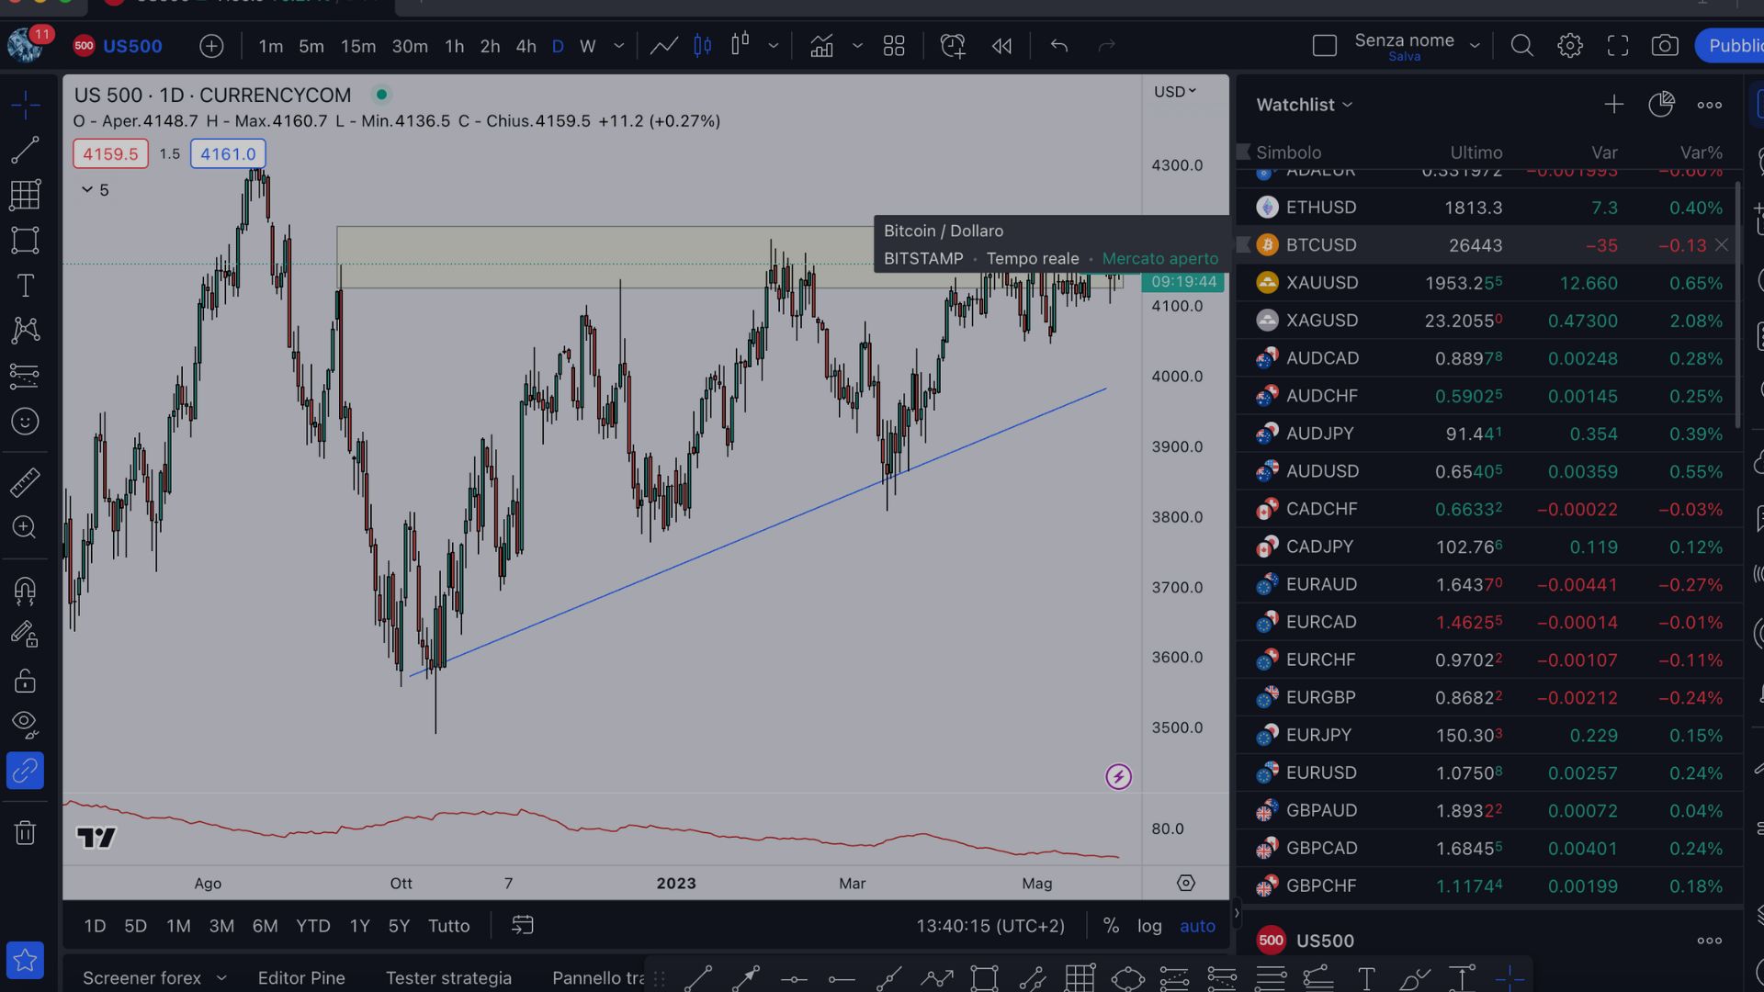Image resolution: width=1764 pixels, height=992 pixels.
Task: Toggle magnet mode for drawings
Action: 25,590
